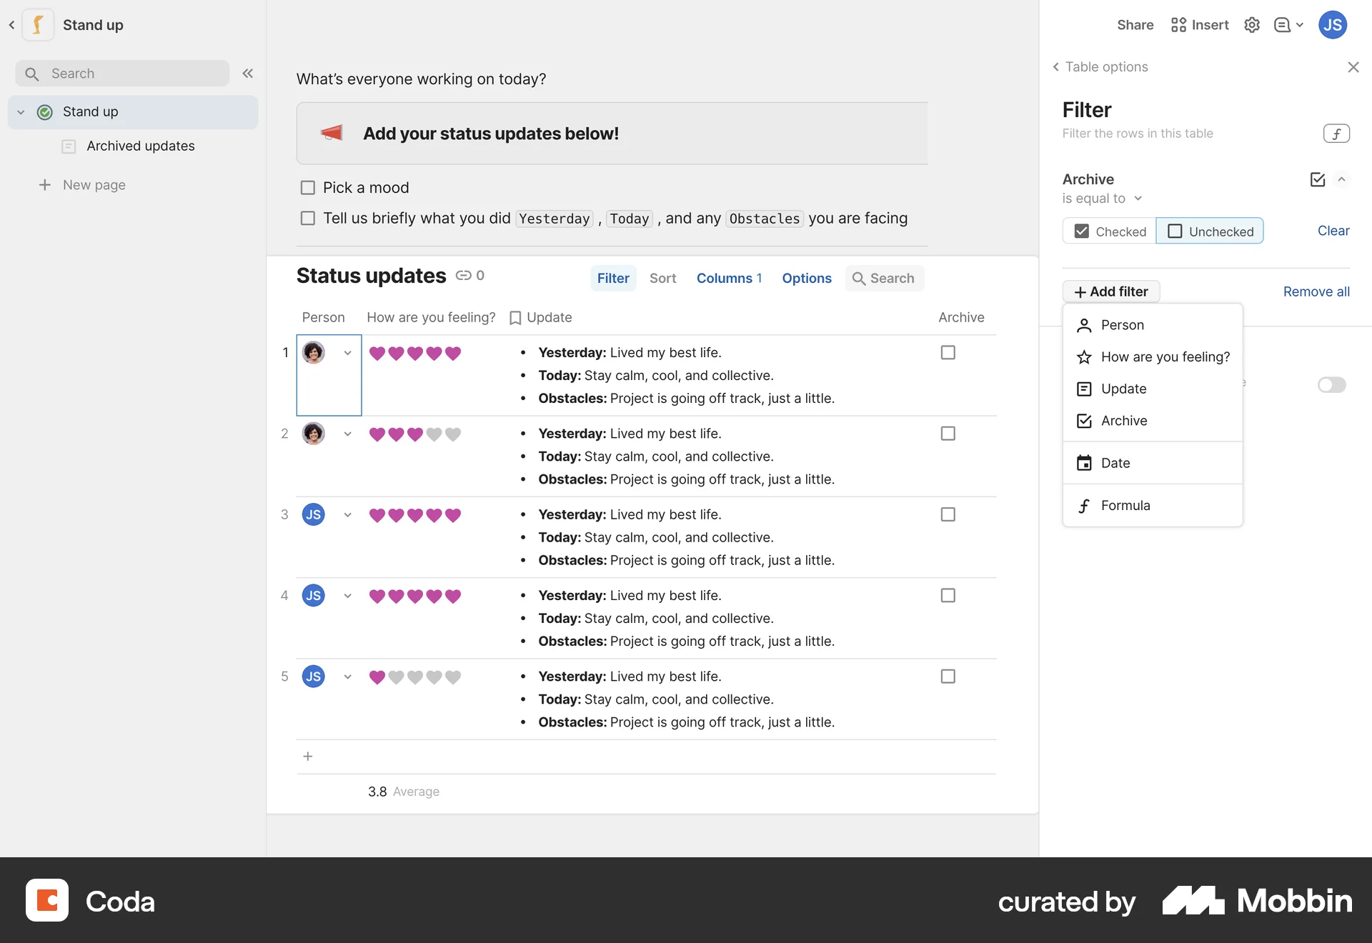Image resolution: width=1372 pixels, height=943 pixels.
Task: Open the help menu icon near Share
Action: pyautogui.click(x=1284, y=24)
